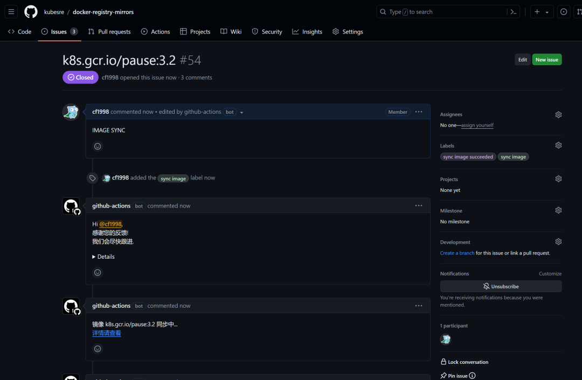This screenshot has height=380, width=582.
Task: Click Lock conversation
Action: click(x=465, y=362)
